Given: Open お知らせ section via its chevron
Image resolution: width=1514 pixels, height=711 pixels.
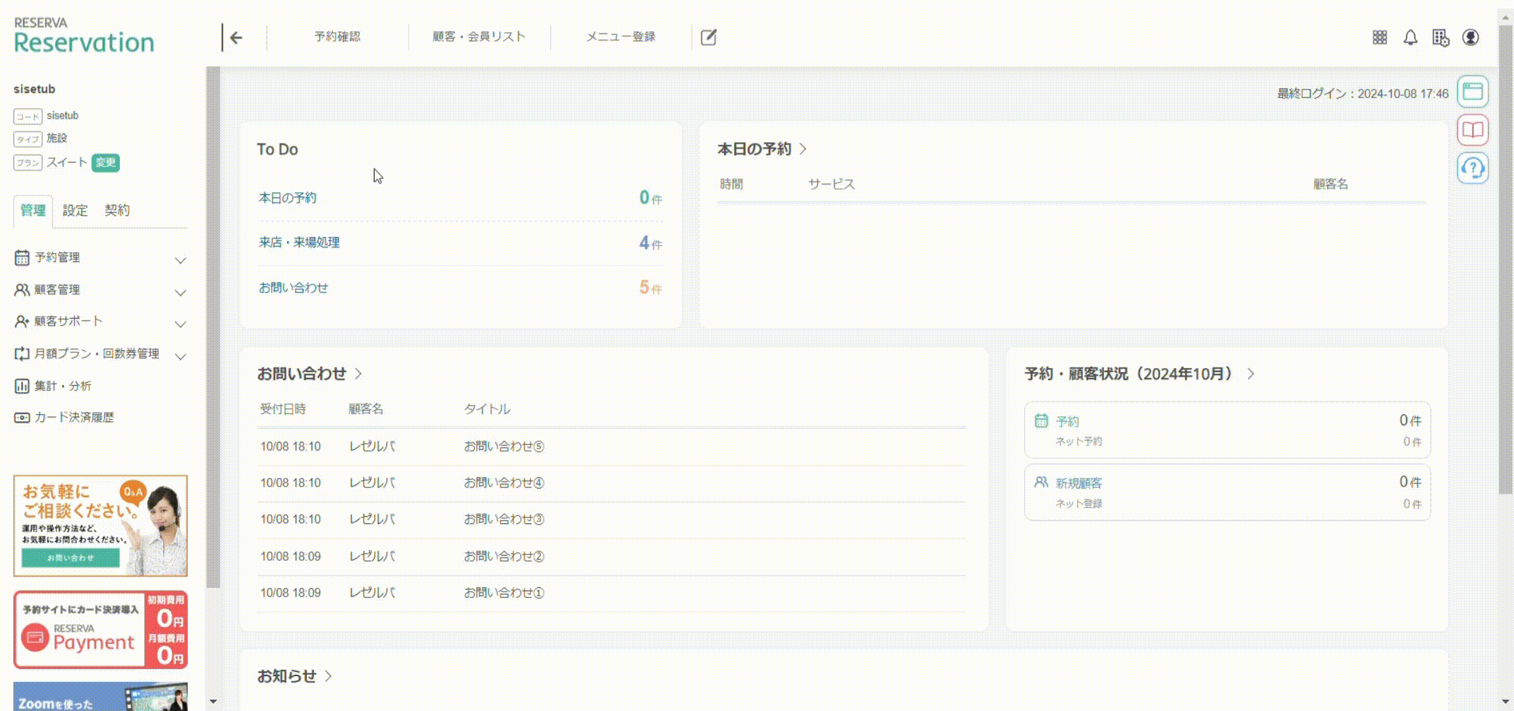Looking at the screenshot, I should [x=328, y=676].
